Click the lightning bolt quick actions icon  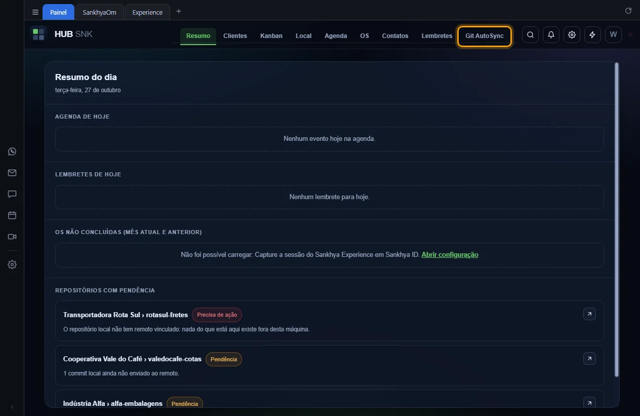click(592, 34)
